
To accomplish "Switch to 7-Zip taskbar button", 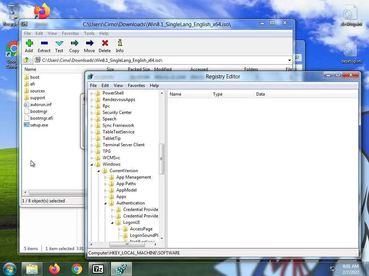I will point(98,269).
